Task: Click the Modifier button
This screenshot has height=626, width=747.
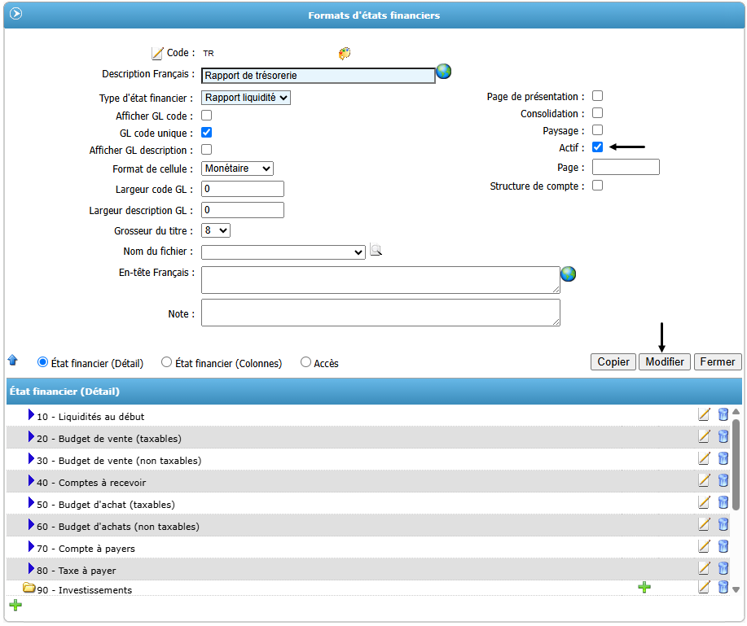Action: (x=665, y=361)
